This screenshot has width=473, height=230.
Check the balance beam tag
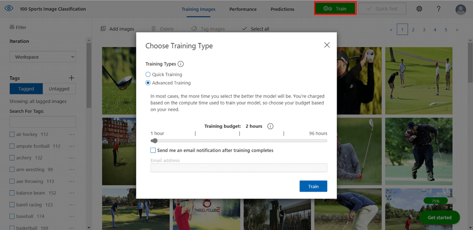coord(12,193)
